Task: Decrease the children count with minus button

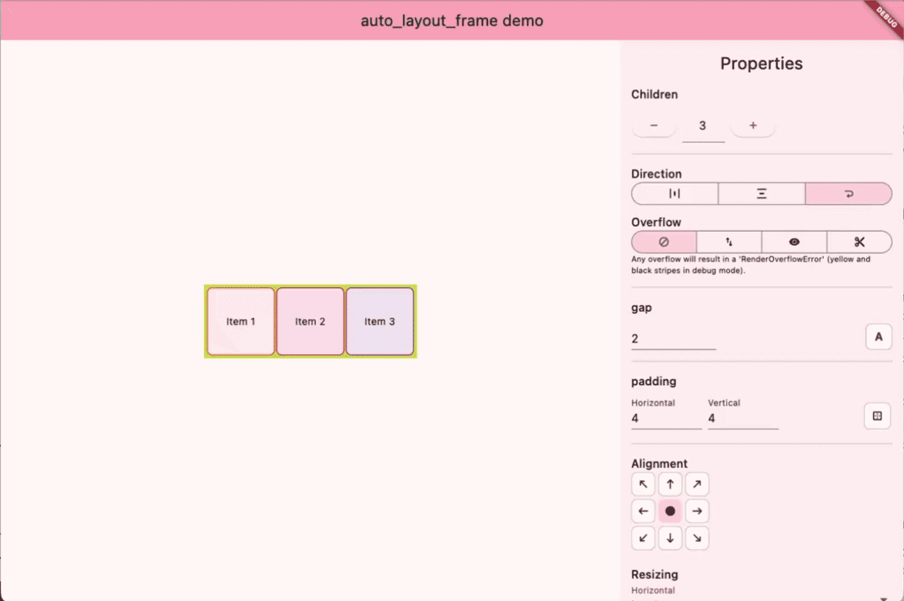Action: pos(653,125)
